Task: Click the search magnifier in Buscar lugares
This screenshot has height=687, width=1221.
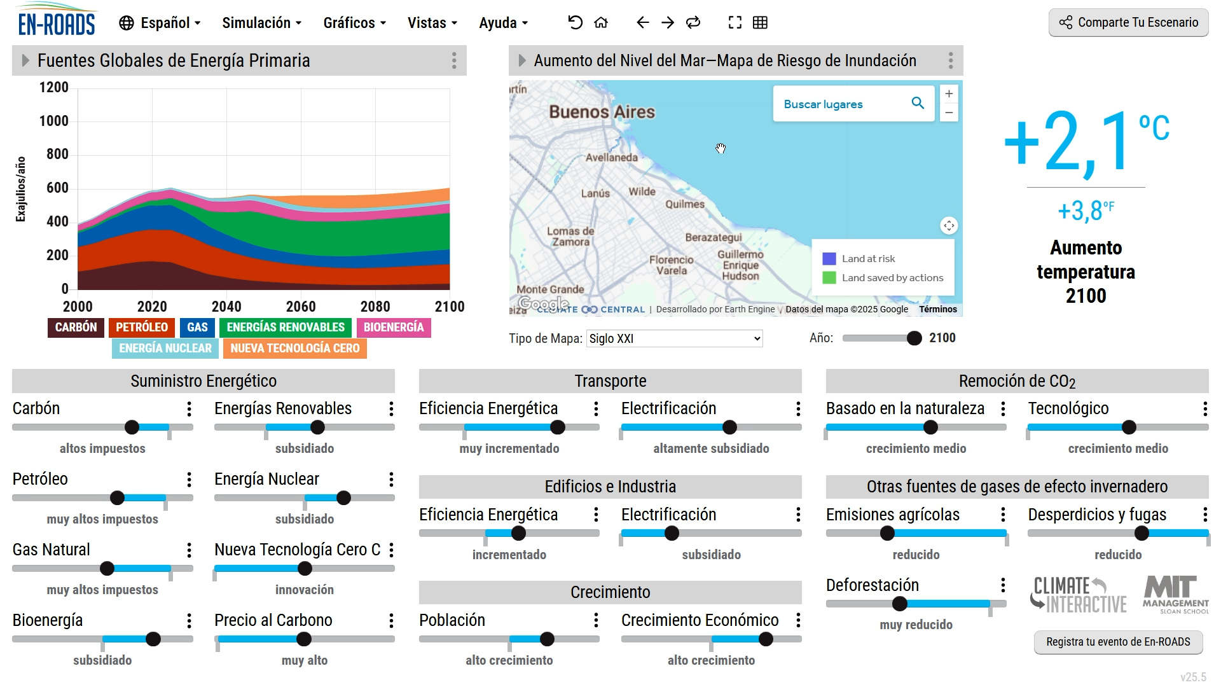Action: (918, 103)
